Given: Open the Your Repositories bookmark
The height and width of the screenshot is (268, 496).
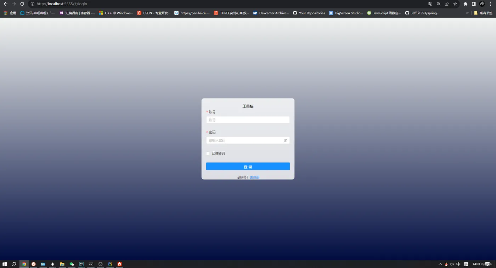Looking at the screenshot, I should pos(309,13).
